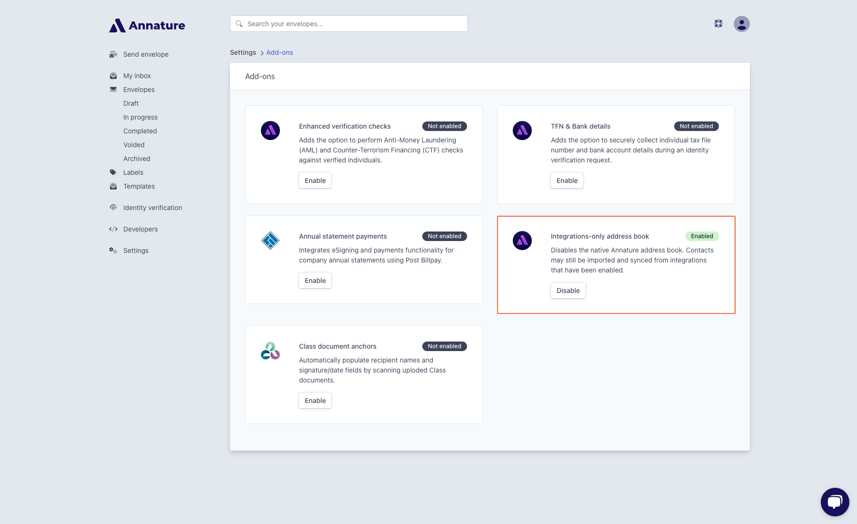Click the Add-ons panel heading
Viewport: 857px width, 524px height.
(260, 76)
